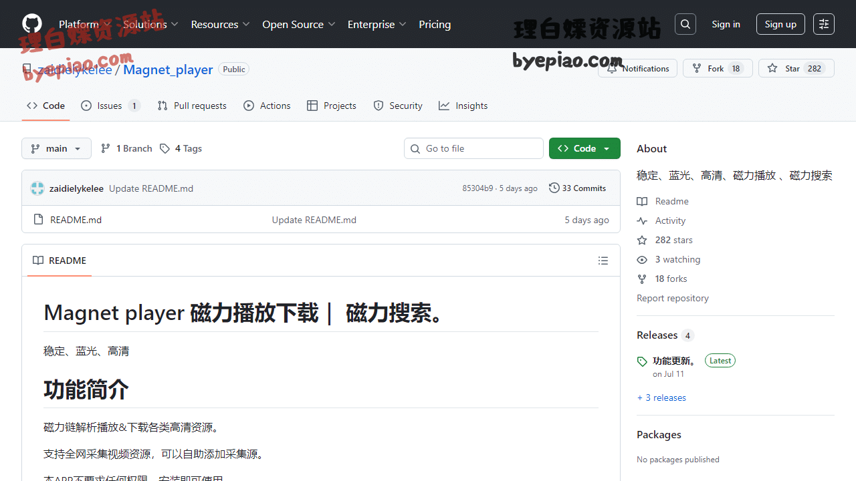Show + 3 releases link
856x481 pixels.
661,397
